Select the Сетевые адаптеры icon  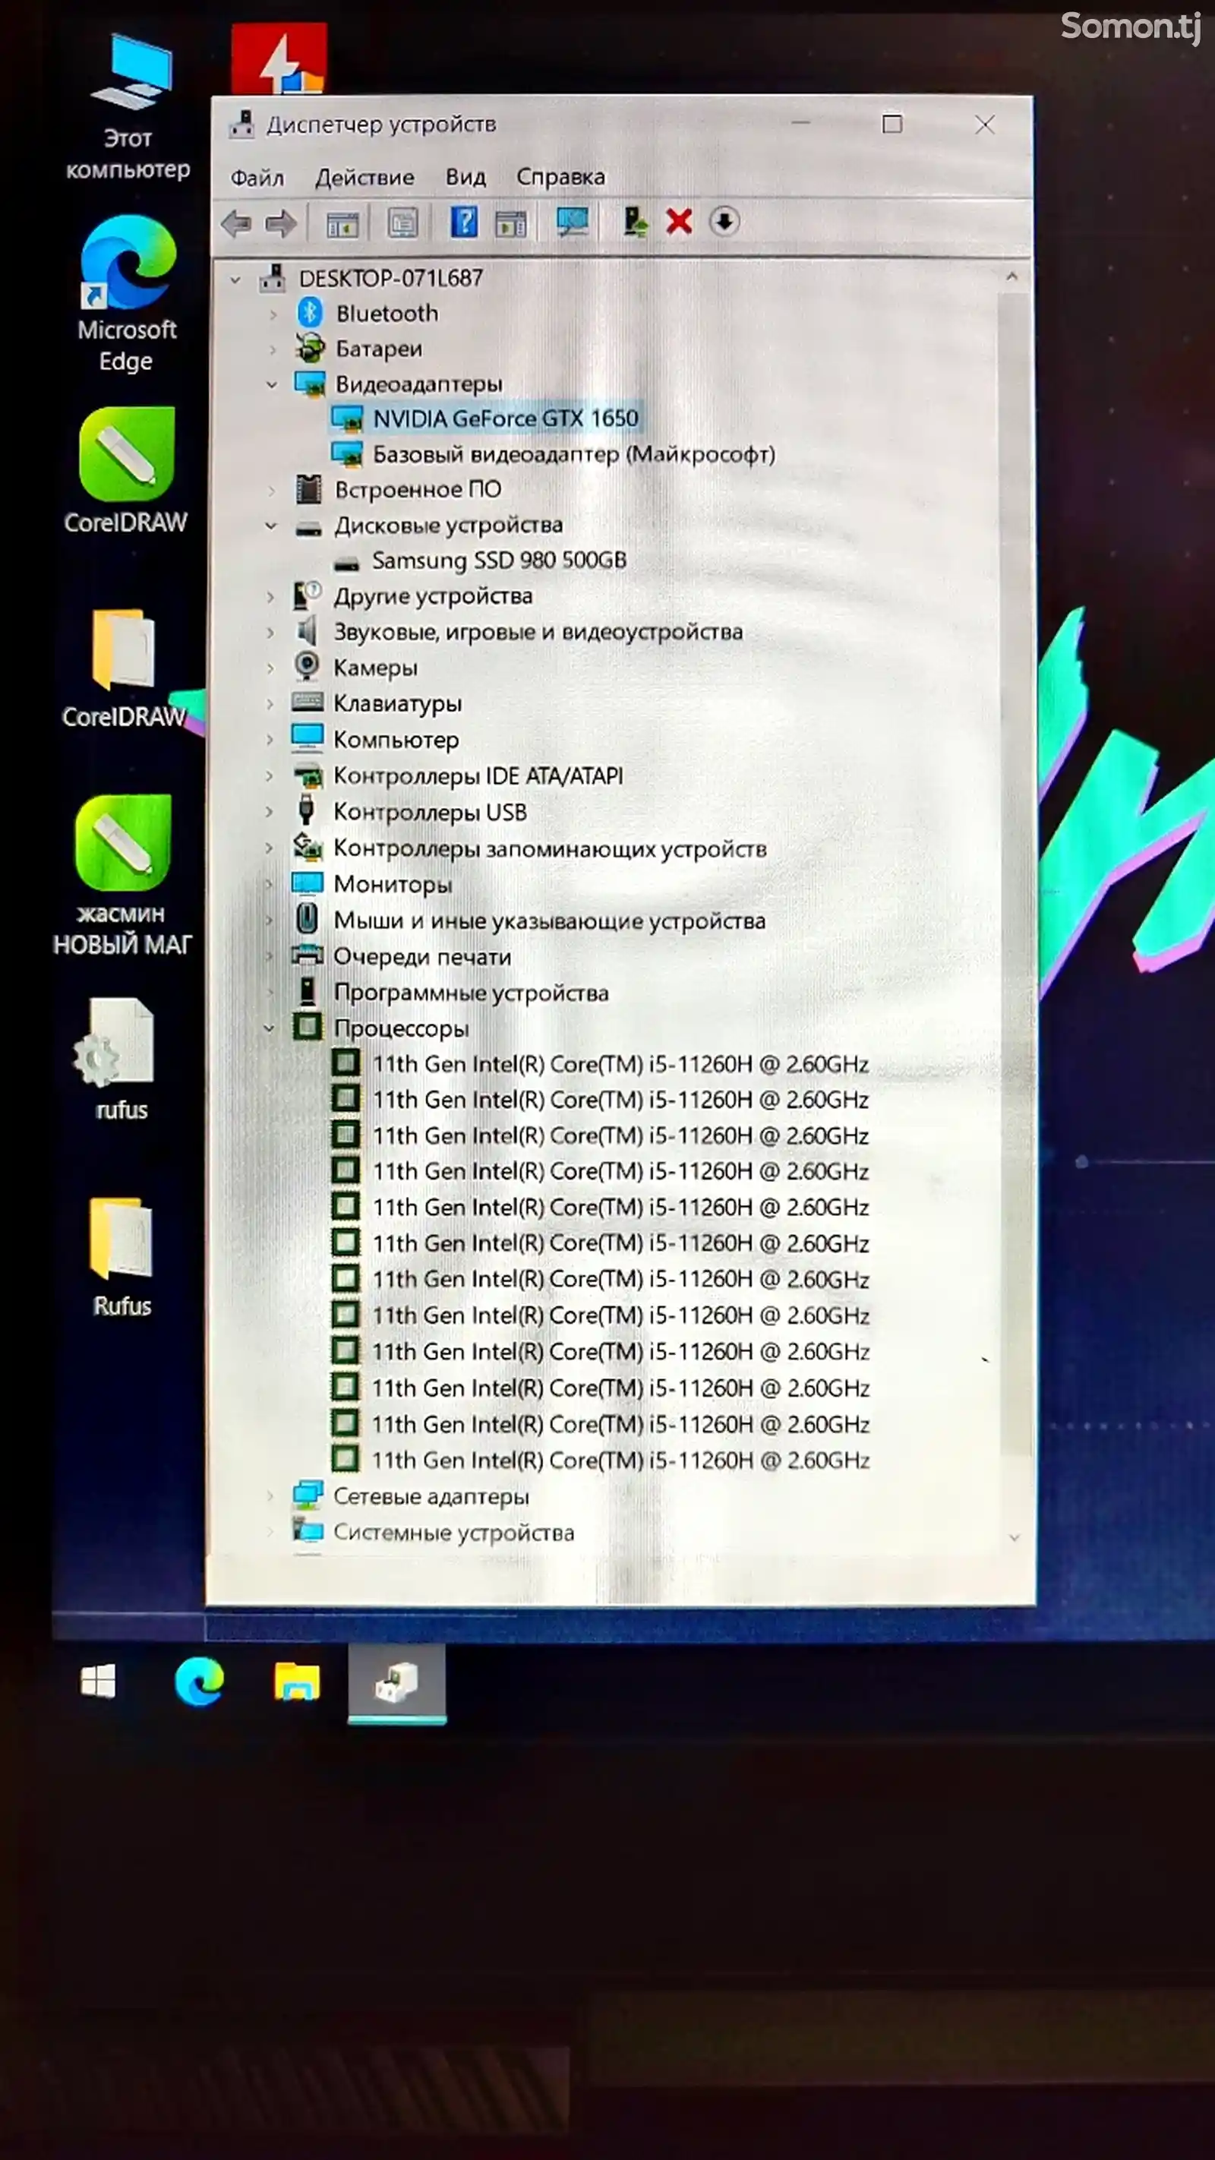[308, 1494]
